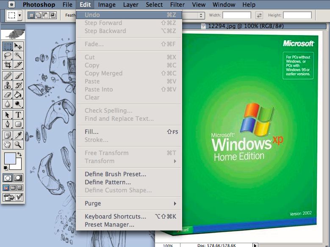This screenshot has width=330, height=247.
Task: Select the Path Selection tool
Action: [x=8, y=115]
